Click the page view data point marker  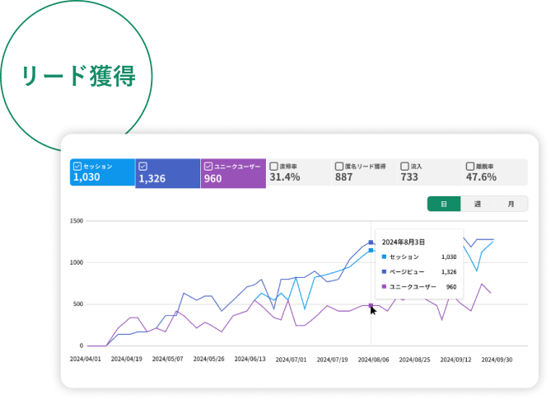tap(371, 242)
